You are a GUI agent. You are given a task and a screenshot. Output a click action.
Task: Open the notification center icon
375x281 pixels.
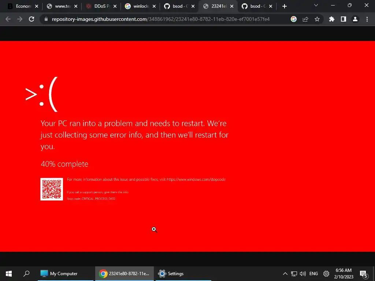[363, 274]
